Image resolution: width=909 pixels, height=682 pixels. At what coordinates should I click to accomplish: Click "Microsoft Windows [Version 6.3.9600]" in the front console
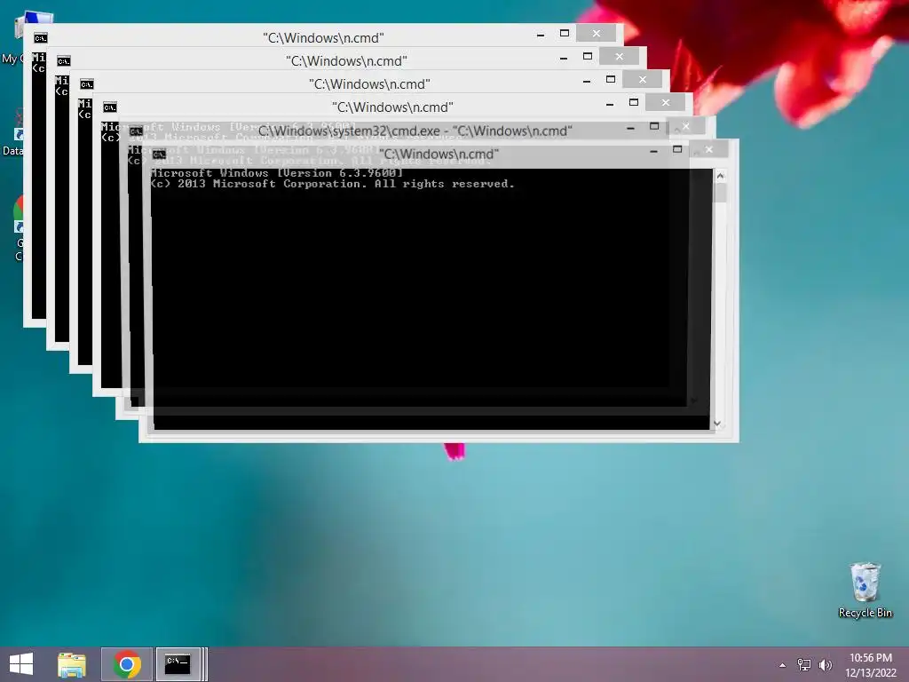click(277, 173)
